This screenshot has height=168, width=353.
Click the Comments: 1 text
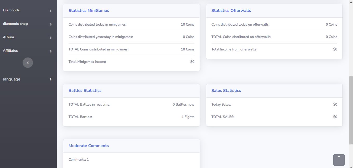pos(79,160)
